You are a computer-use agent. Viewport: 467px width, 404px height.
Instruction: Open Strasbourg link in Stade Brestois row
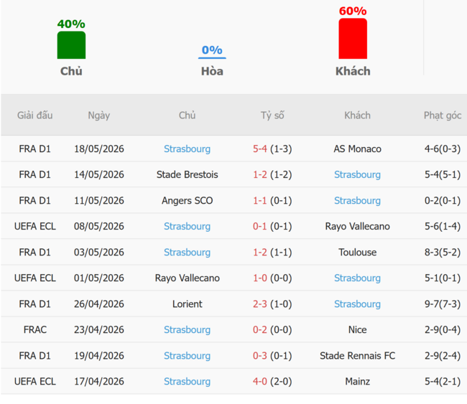point(357,174)
